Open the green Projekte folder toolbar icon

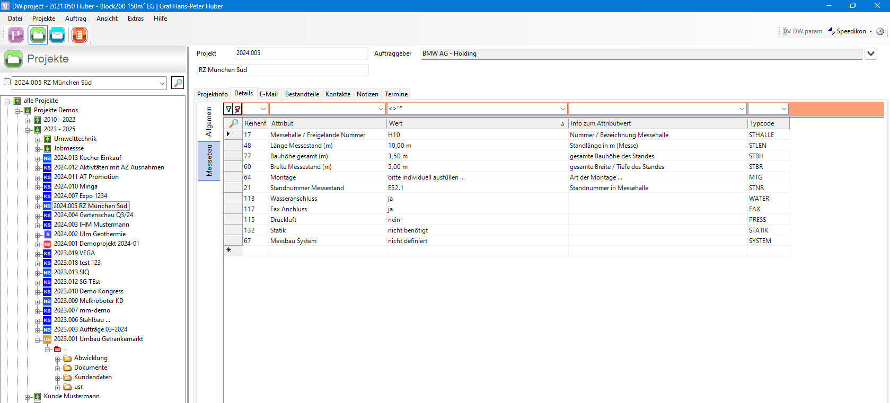coord(38,35)
